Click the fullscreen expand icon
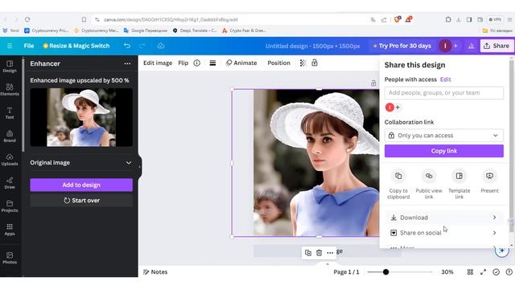This screenshot has width=515, height=289. point(483,272)
